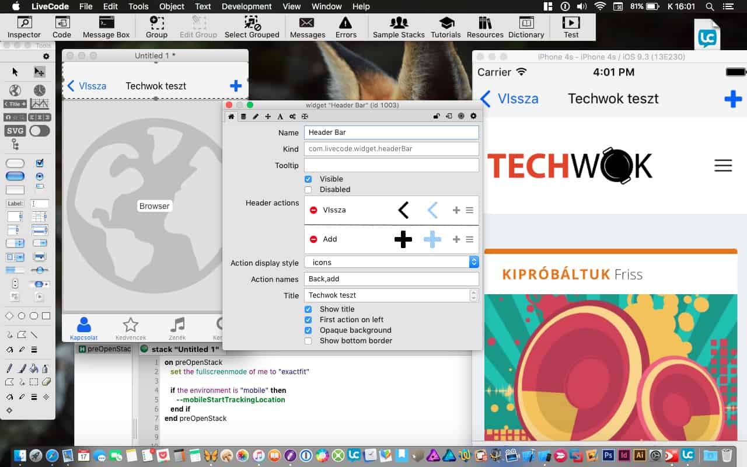747x467 pixels.
Task: Open the Development menu
Action: pos(247,6)
